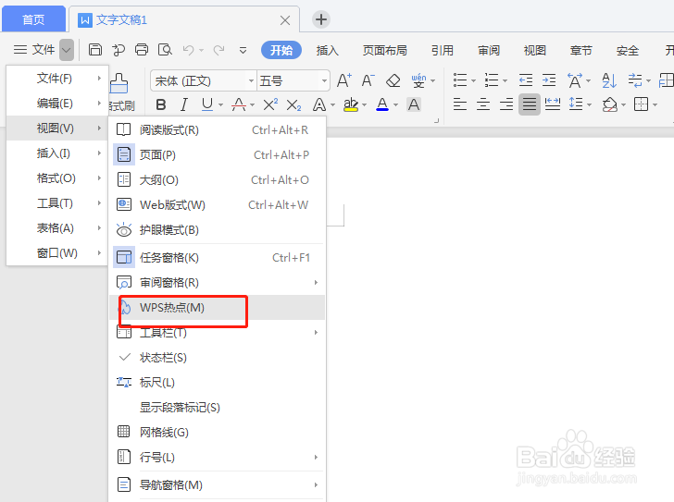
Task: Open the 章节 ribbon tab
Action: coord(580,50)
